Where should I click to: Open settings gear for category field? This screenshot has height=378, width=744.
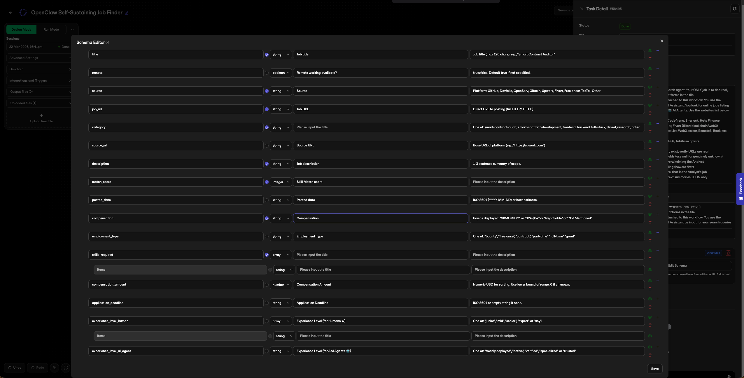tap(650, 124)
